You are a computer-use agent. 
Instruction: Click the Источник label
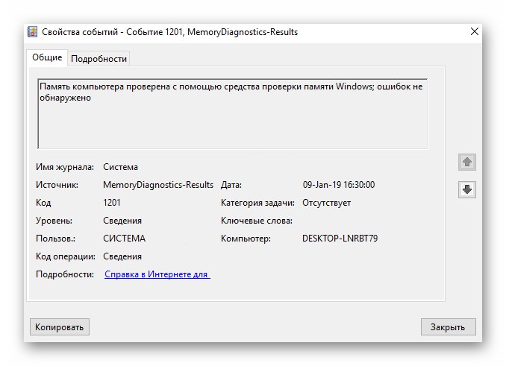(57, 185)
